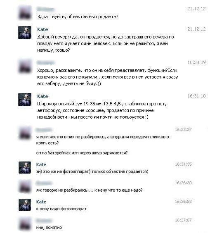Click the blurred avatar at the 16:33:37 message

pos(25,133)
